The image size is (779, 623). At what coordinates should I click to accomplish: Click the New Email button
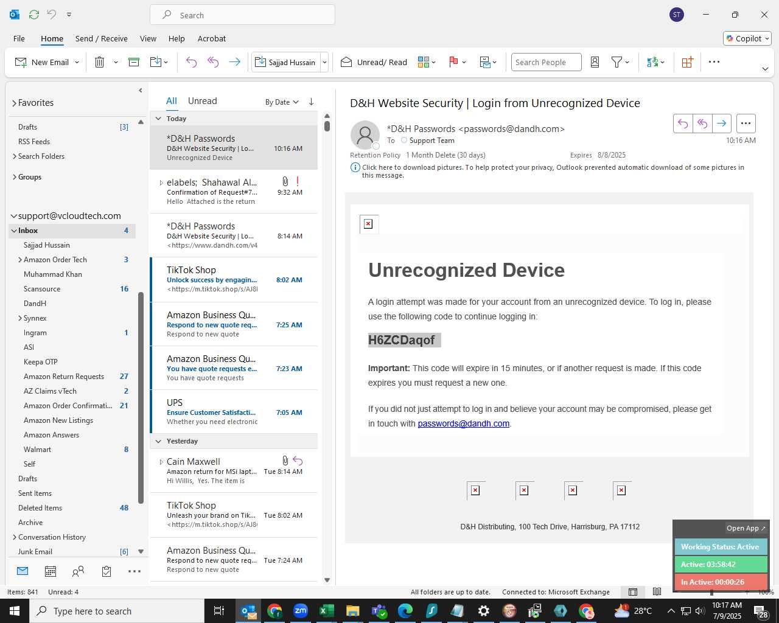coord(42,62)
